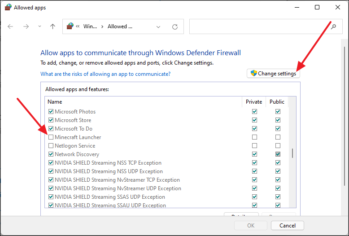The height and width of the screenshot is (236, 349).
Task: Select the 'Network Discovery' row text
Action: coord(77,154)
